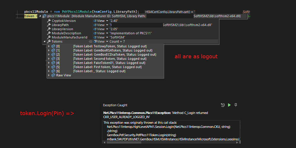
Task: Click the cube icon of token [0]
Action: [53, 46]
